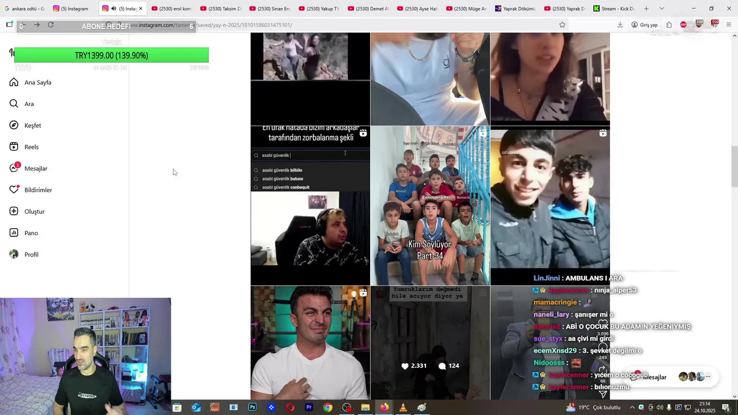Open Bildirimler heart icon

[x=14, y=190]
